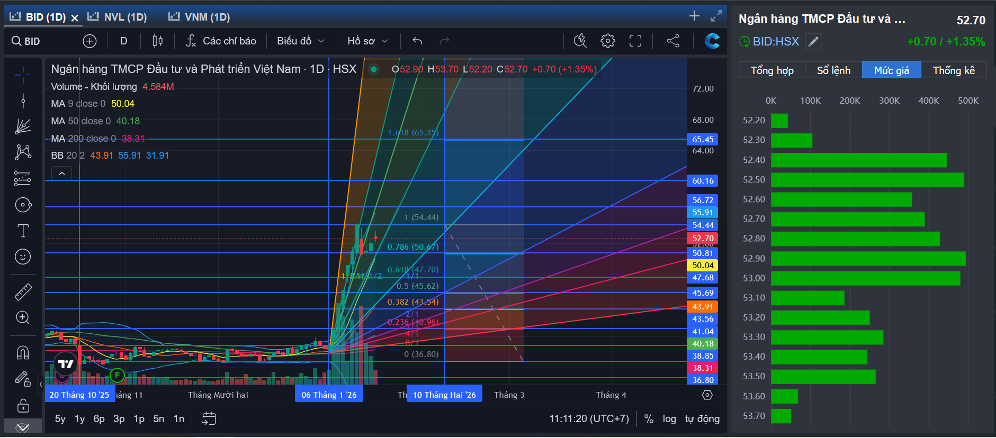Click the green market status dot
This screenshot has width=996, height=438.
[x=374, y=69]
